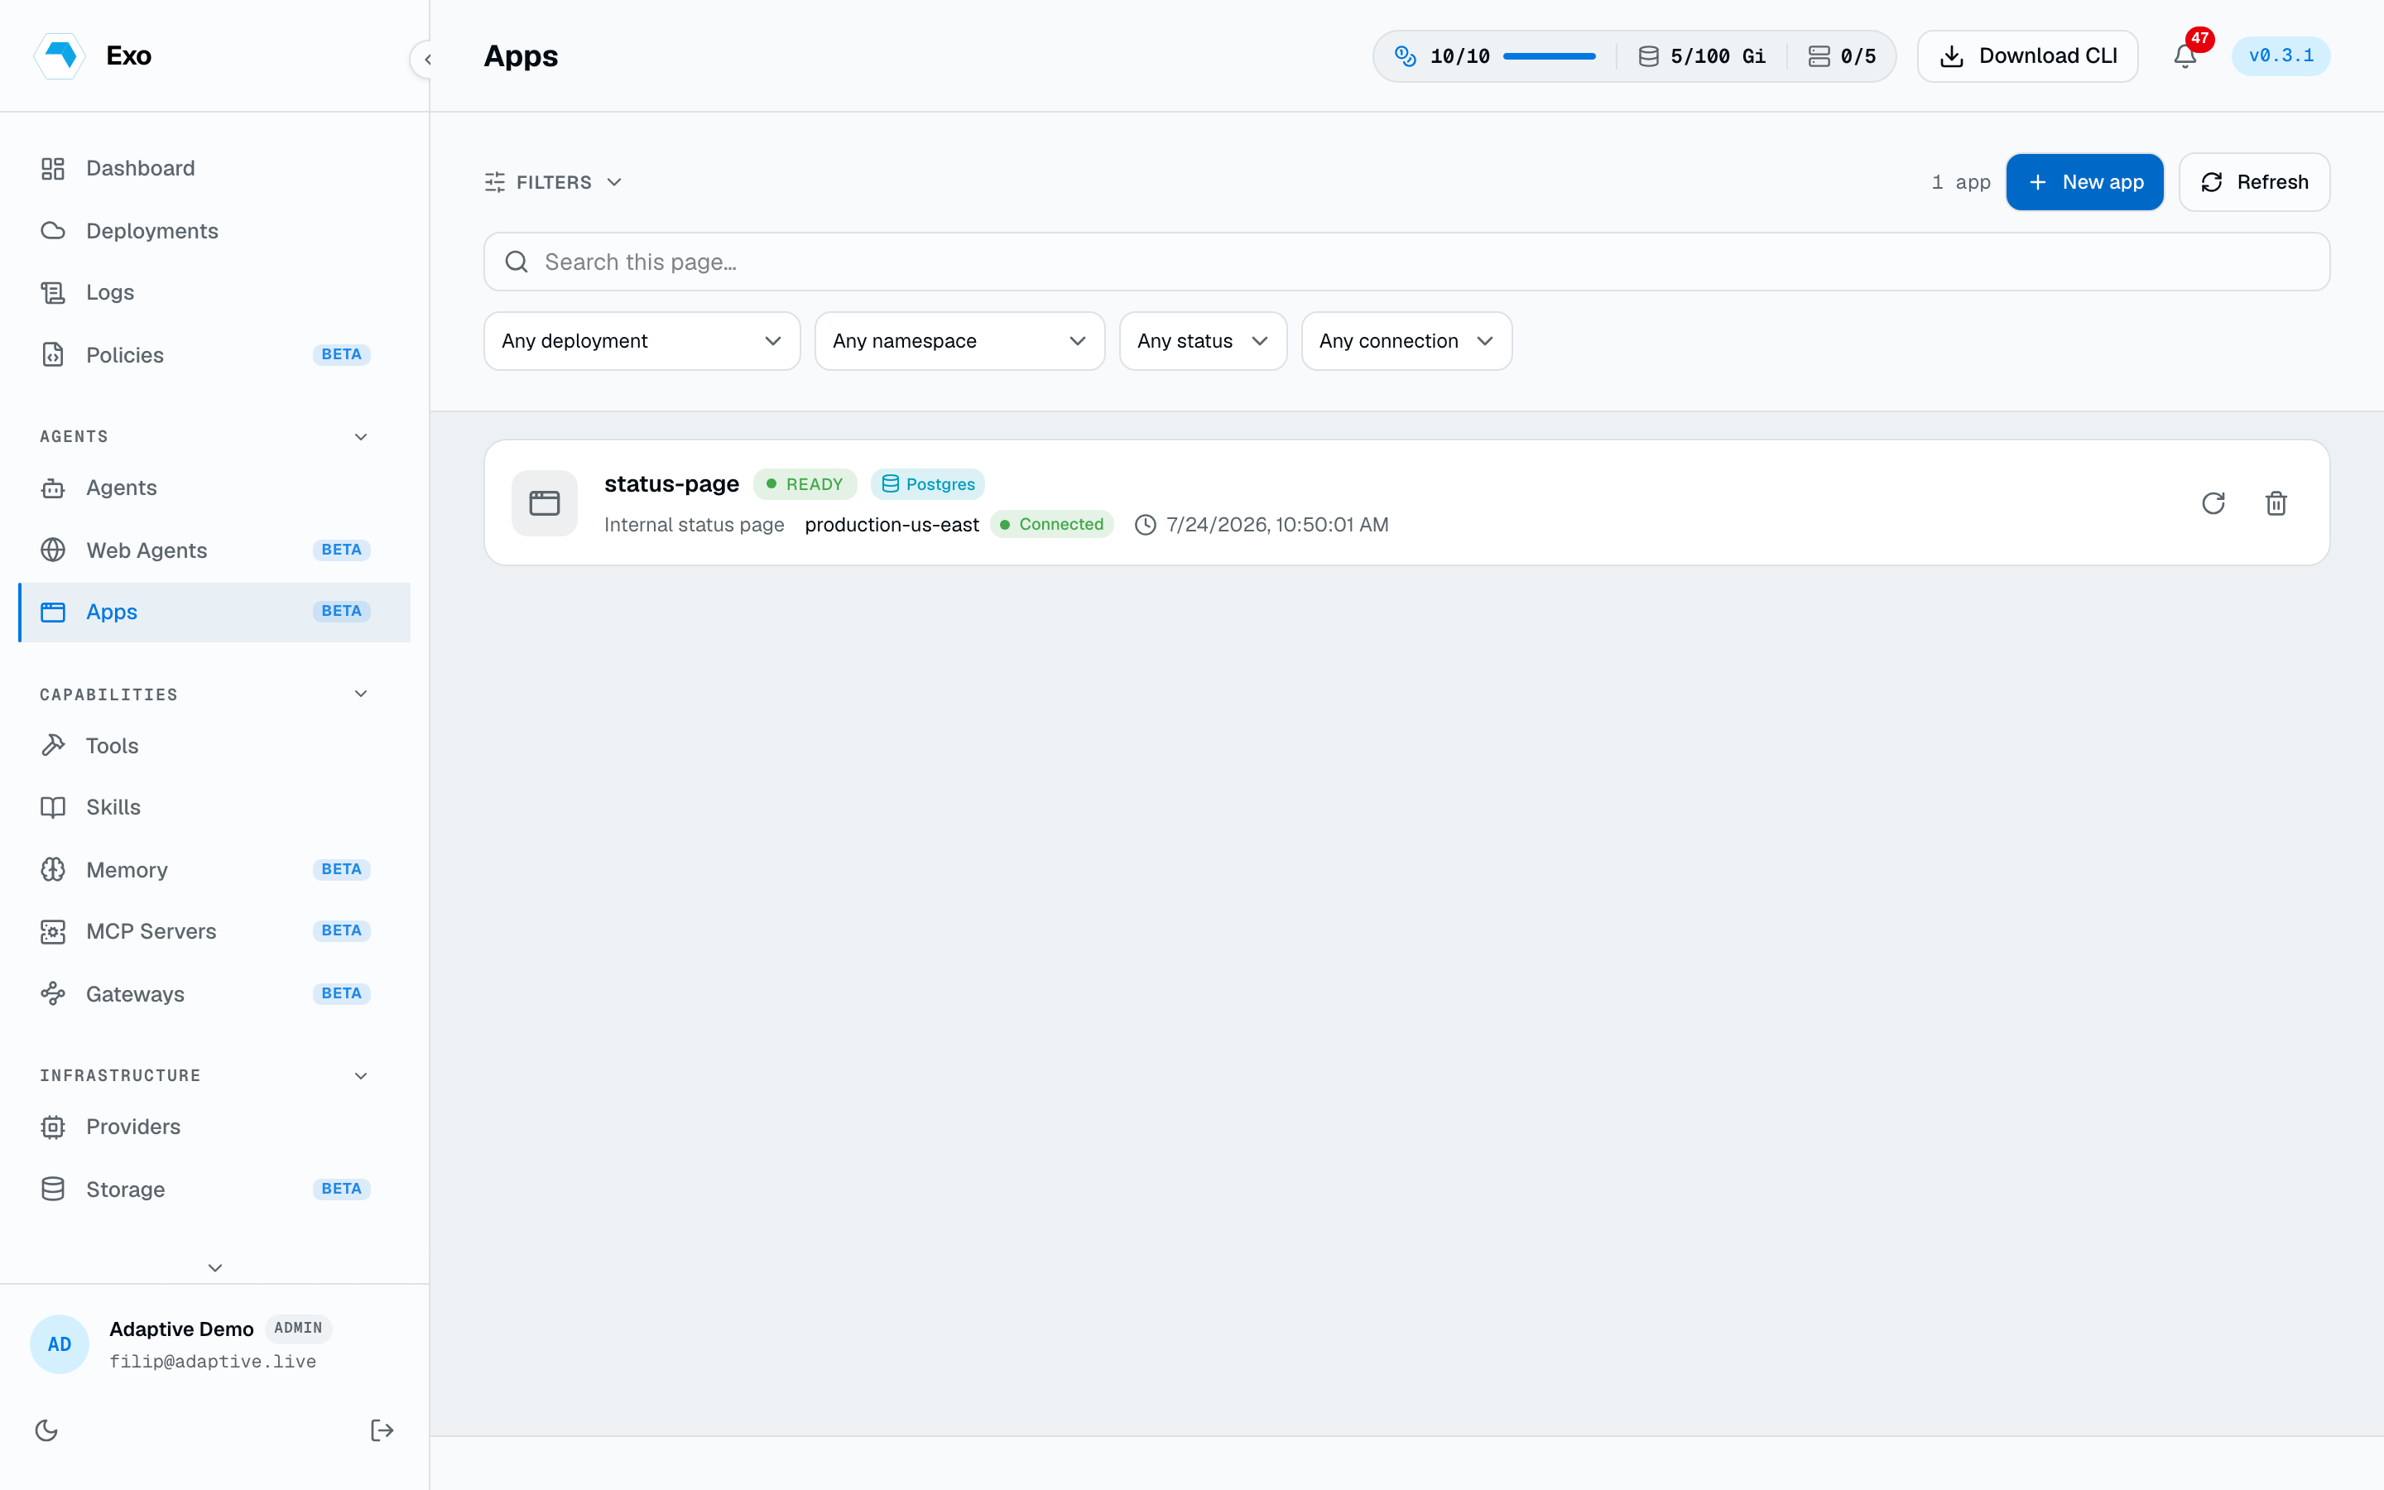The width and height of the screenshot is (2384, 1490).
Task: Click the status-page app window icon
Action: click(x=545, y=502)
